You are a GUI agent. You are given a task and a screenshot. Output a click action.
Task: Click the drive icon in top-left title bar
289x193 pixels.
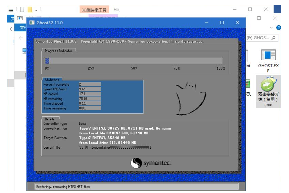click(x=11, y=10)
